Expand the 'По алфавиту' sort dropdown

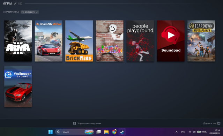pos(30,12)
